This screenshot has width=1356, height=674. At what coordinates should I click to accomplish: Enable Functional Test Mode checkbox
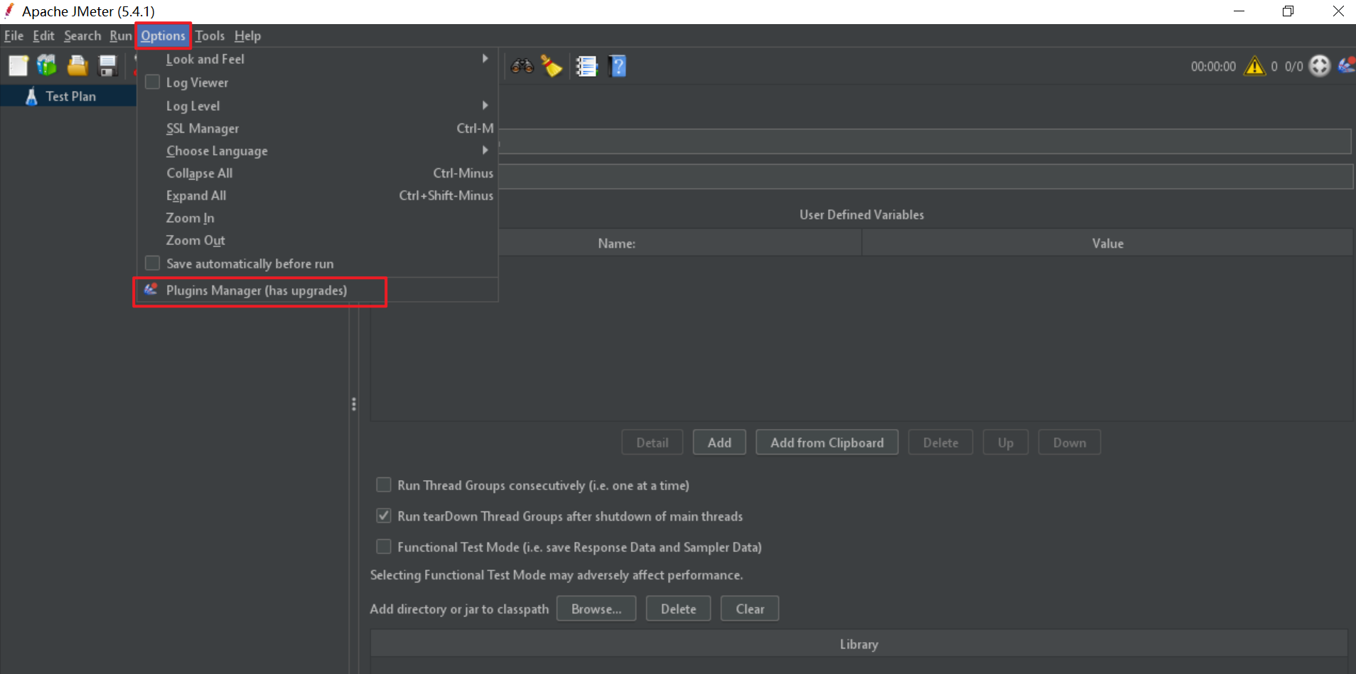[x=384, y=546]
